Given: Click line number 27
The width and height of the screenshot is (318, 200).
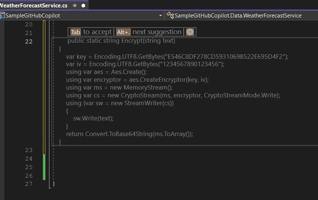Looking at the screenshot, I should pos(29,184).
